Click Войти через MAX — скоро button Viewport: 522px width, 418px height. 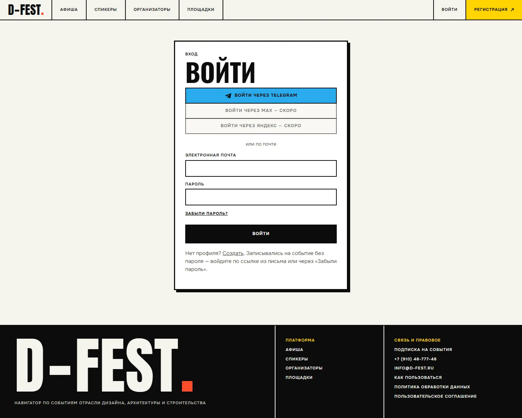click(x=261, y=111)
